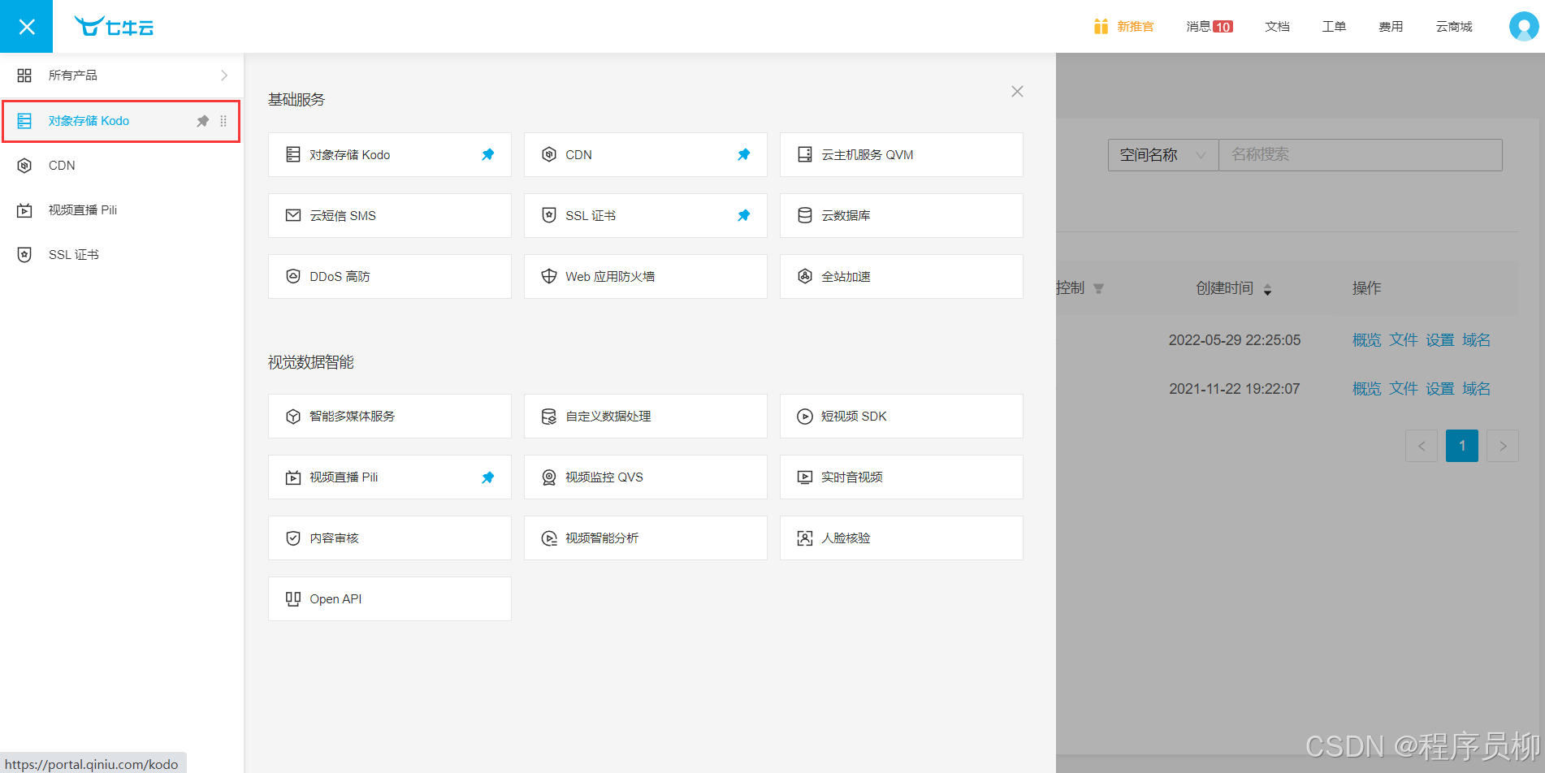Screen dimensions: 1545x773
Task: Open the 云数据库 product card
Action: pos(902,215)
